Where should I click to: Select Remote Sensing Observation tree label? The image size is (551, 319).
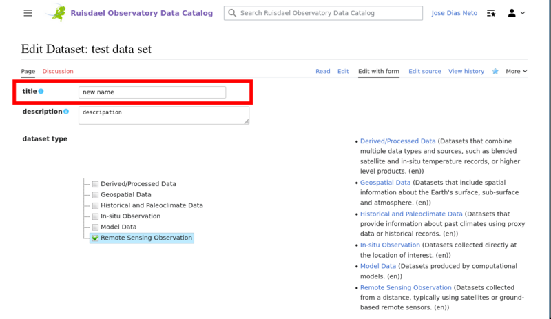146,238
